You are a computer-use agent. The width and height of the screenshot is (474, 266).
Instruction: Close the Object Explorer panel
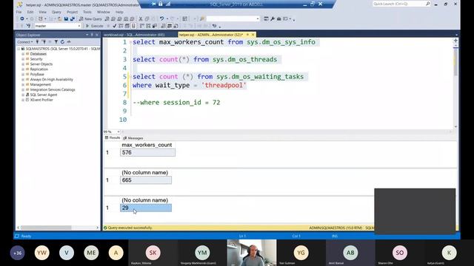pyautogui.click(x=97, y=35)
